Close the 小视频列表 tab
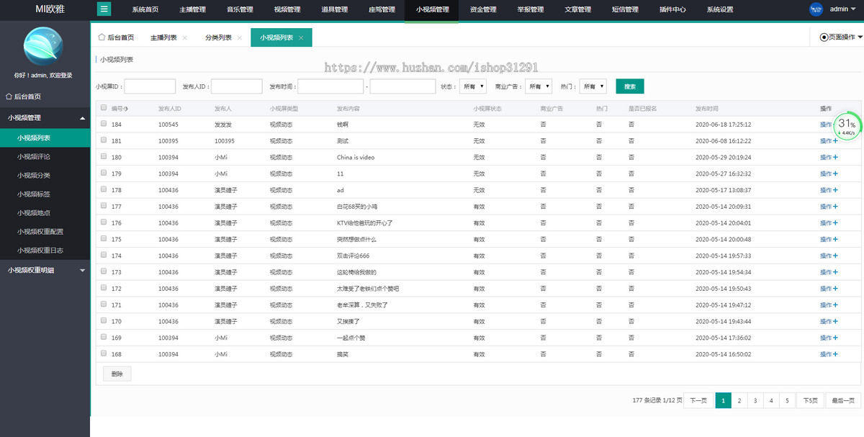Screen dimensions: 864x437 301,37
